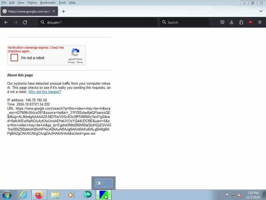This screenshot has height=200, width=266.
Task: Open Windows Explorer from taskbar
Action: click(x=55, y=195)
